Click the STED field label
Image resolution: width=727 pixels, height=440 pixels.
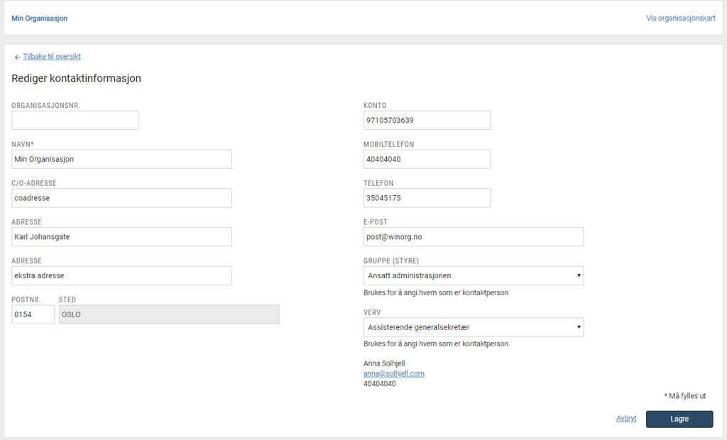point(67,300)
